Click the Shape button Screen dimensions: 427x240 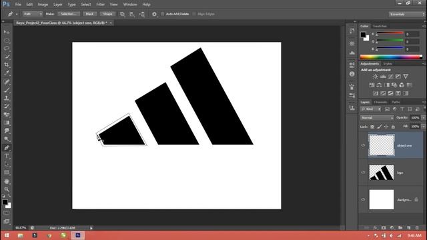(x=107, y=14)
